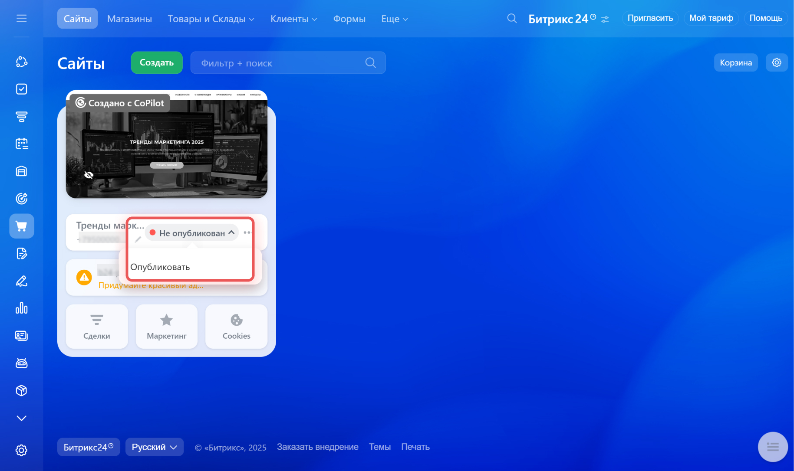Switch to the Формы tab

tap(349, 19)
